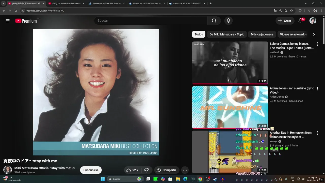View site information icon in address bar
Screen dimensions: 325x183
[23, 11]
